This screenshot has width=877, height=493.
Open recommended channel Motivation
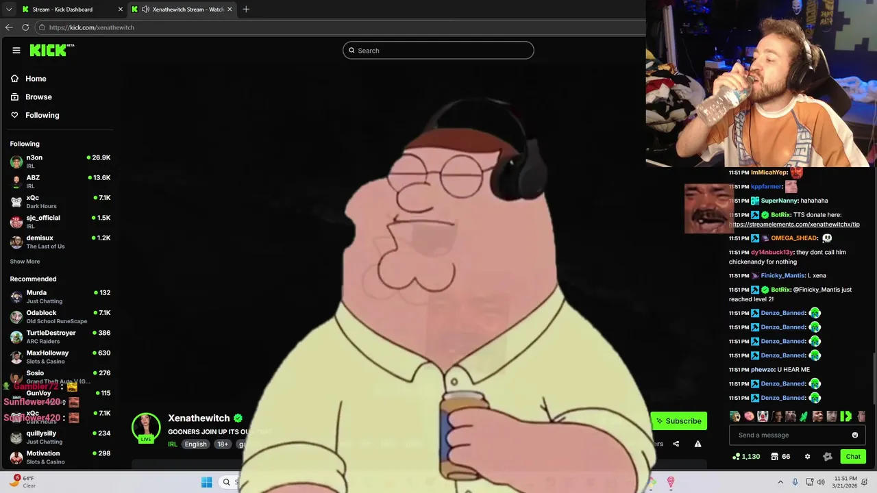pyautogui.click(x=60, y=457)
